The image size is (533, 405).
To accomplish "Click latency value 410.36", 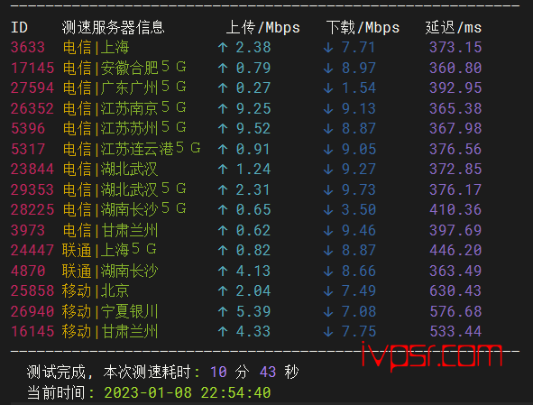I will [455, 209].
